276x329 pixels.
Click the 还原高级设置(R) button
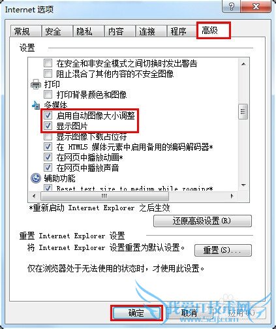point(202,221)
